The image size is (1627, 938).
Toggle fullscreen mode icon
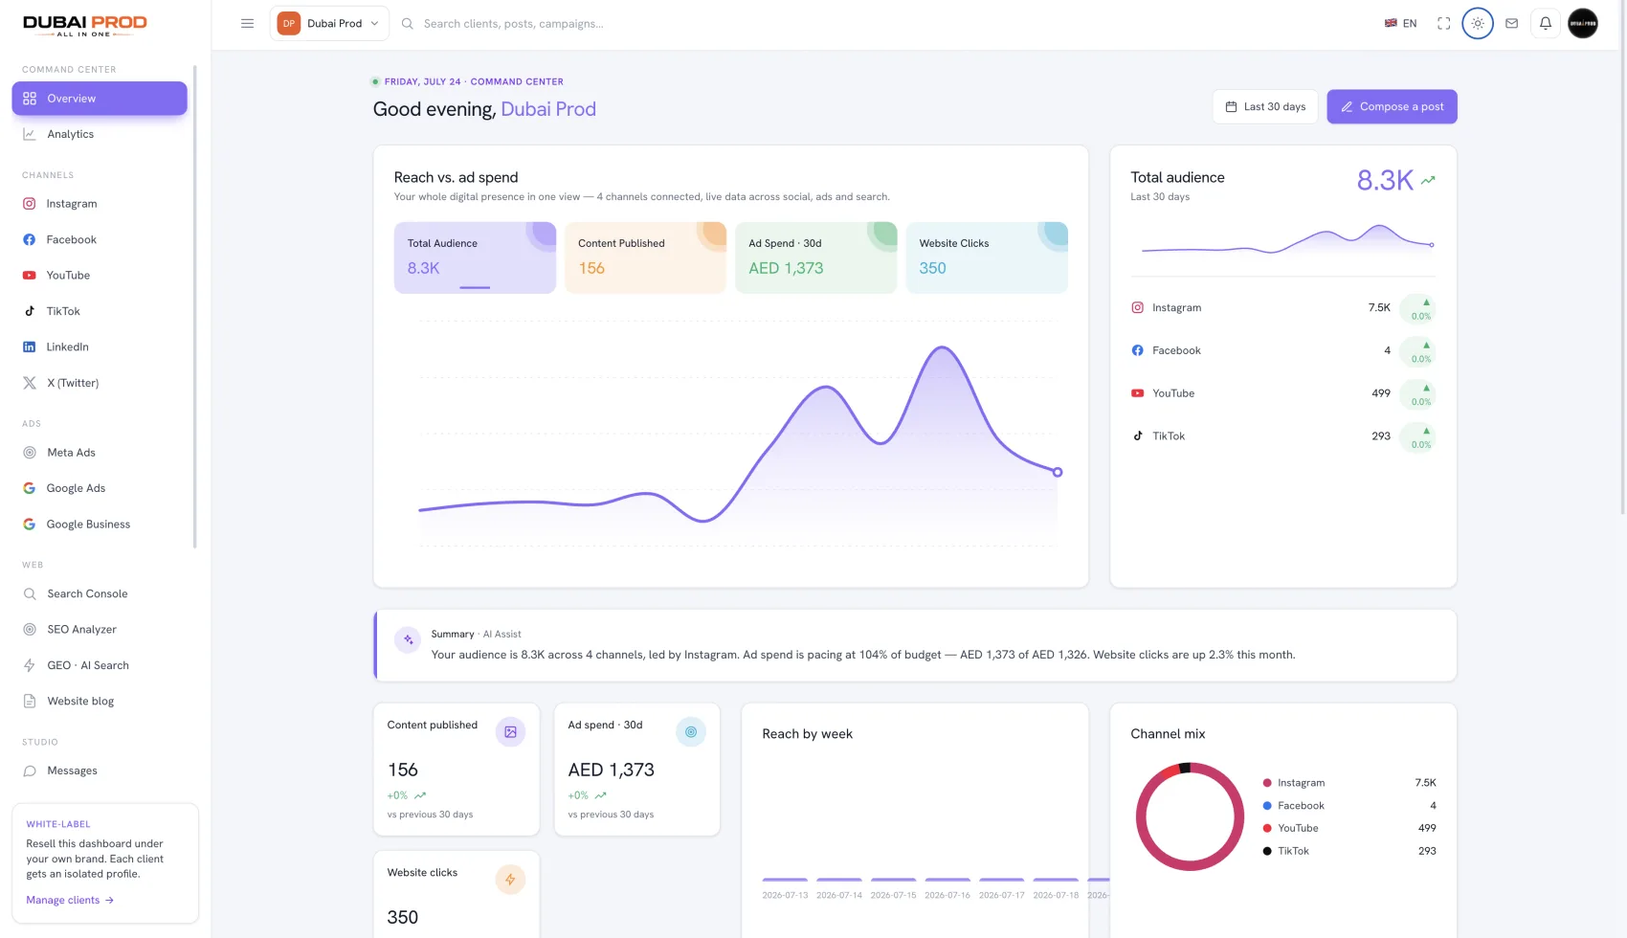(1443, 24)
